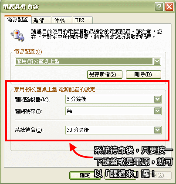The width and height of the screenshot is (176, 184).
Task: Click the 關閉監視器 label
Action: 32,100
